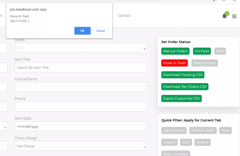Click the Un-Hold button
The width and height of the screenshot is (240, 156).
202,51
